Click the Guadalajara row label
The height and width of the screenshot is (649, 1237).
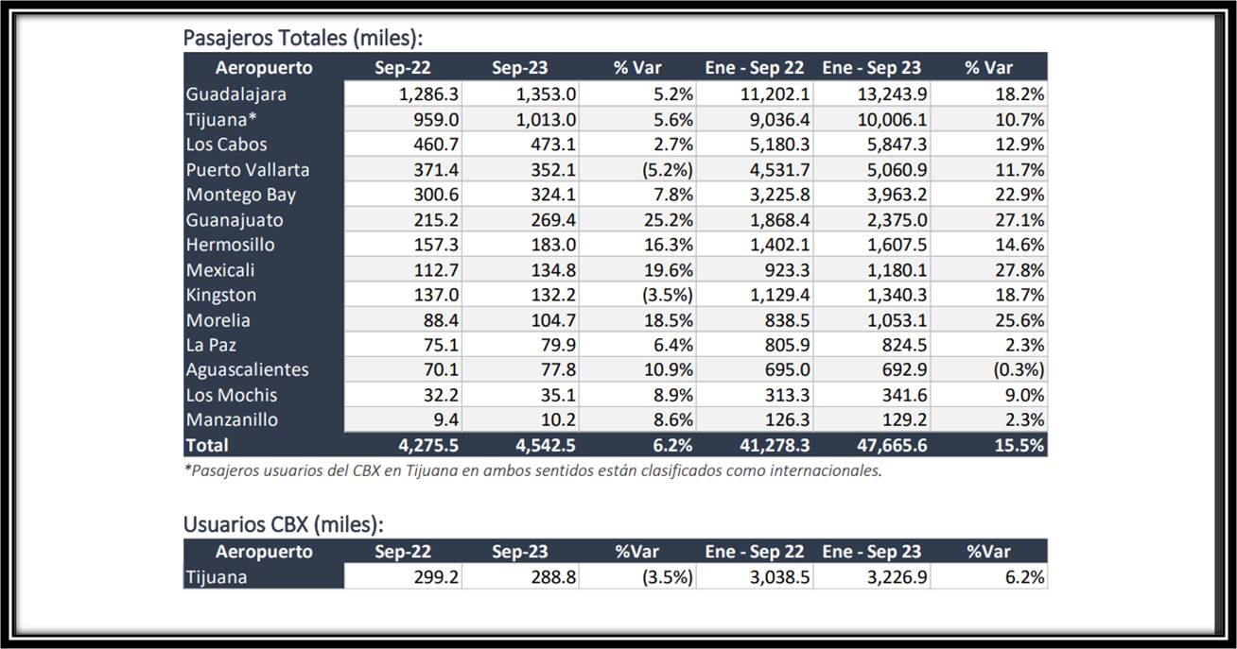click(236, 94)
